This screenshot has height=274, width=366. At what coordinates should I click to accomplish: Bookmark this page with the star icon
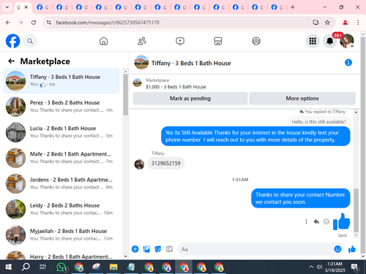[x=327, y=23]
